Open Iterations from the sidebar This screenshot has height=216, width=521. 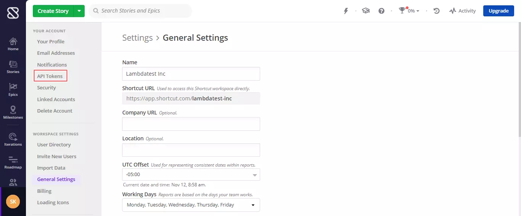13,140
